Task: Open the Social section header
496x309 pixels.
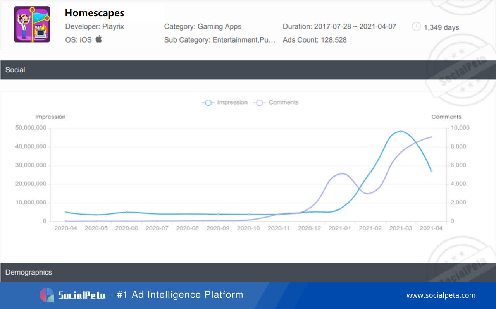Action: (248, 70)
